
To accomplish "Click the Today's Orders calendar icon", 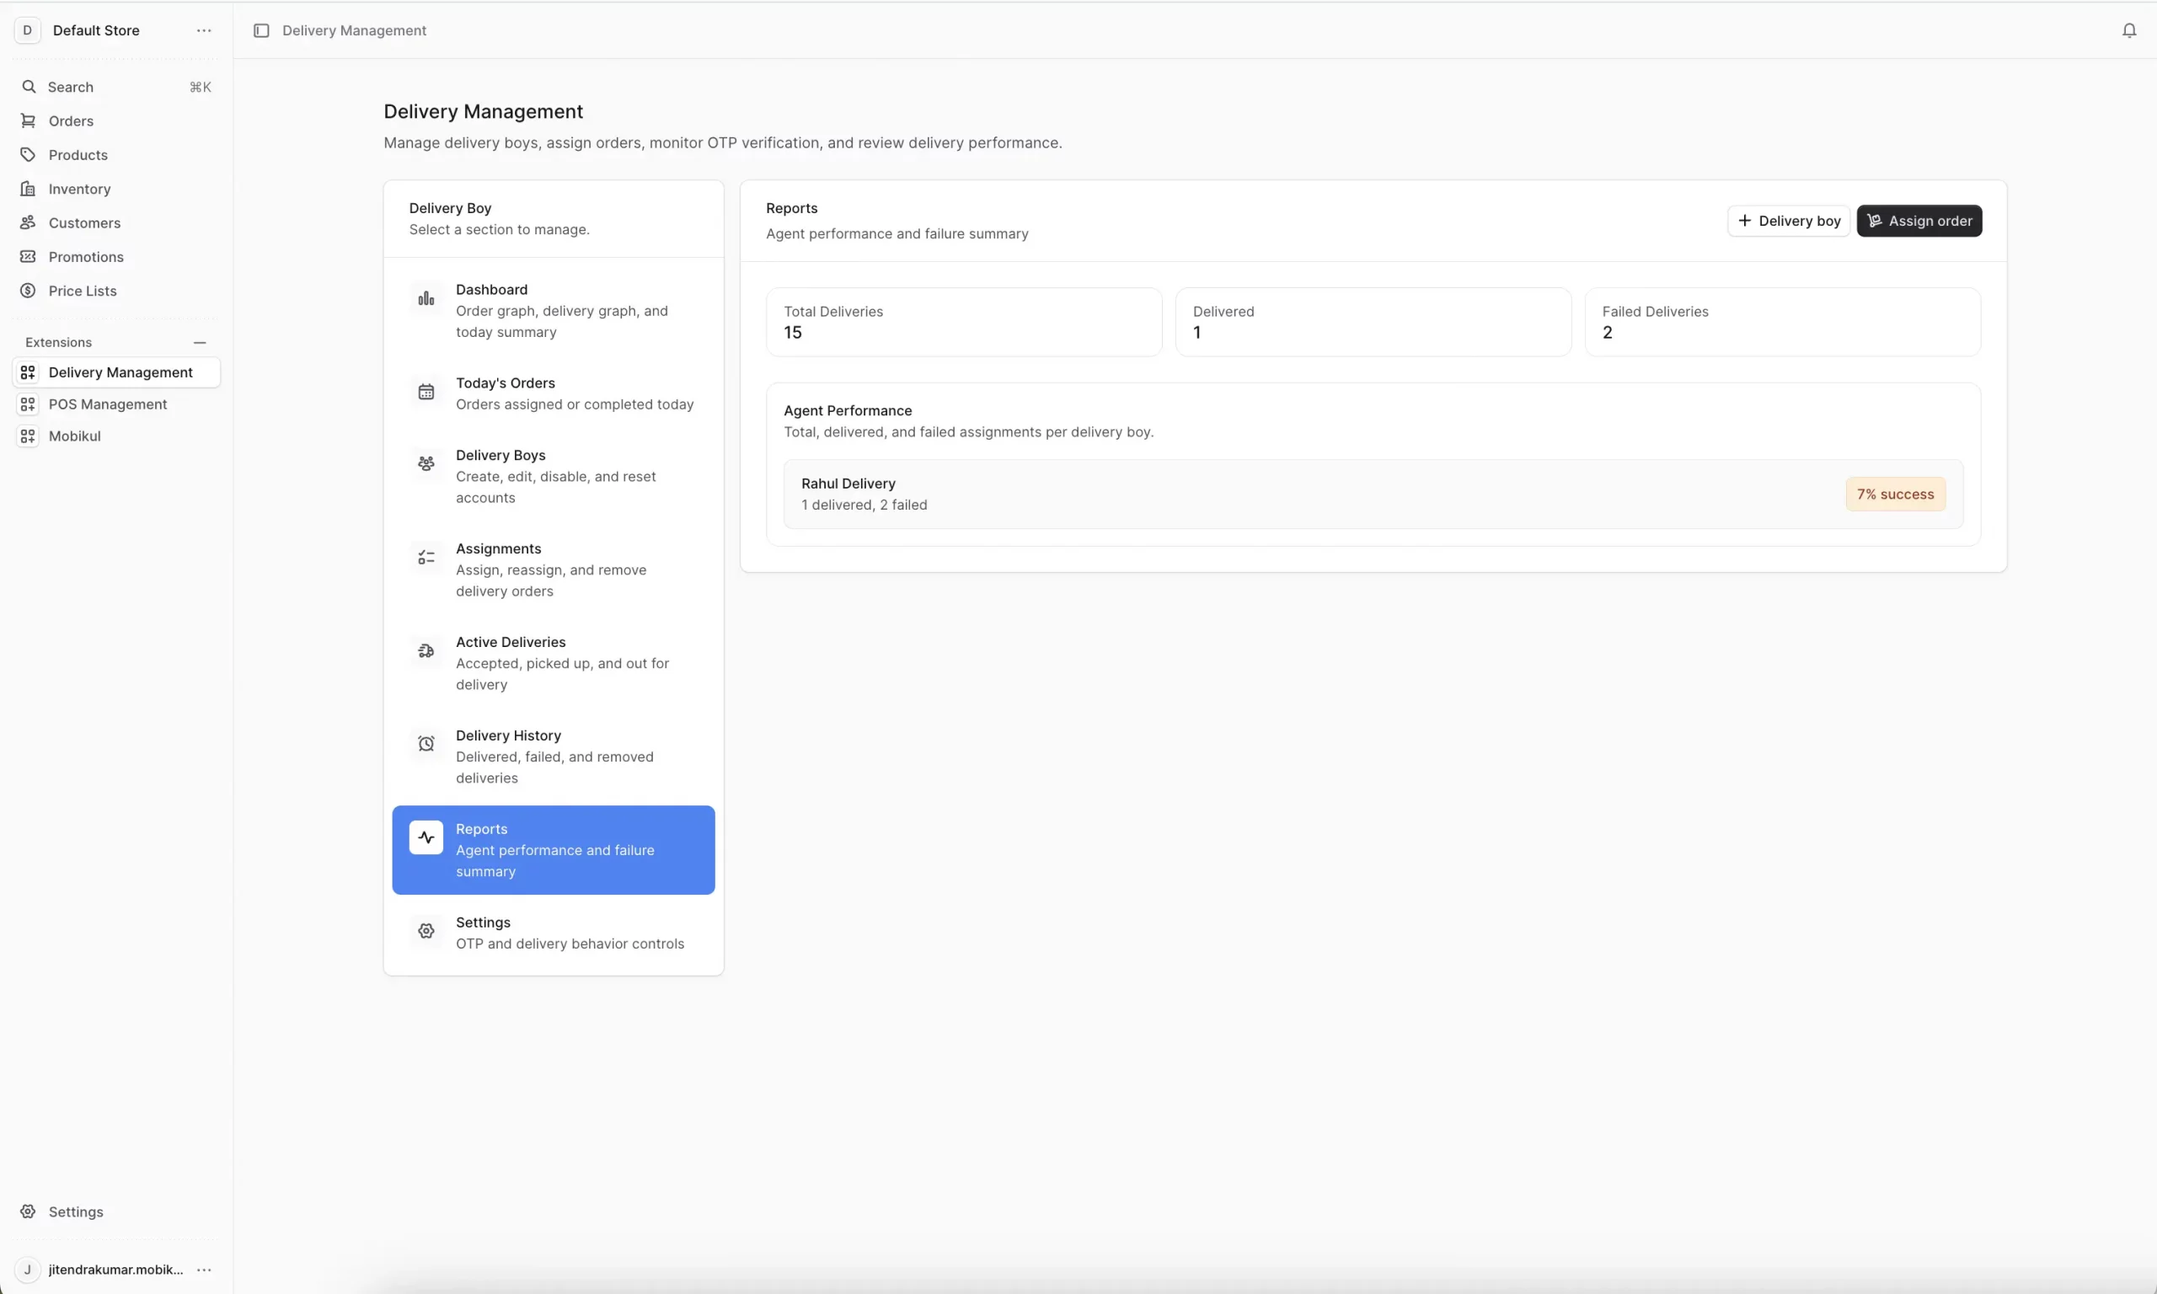I will (426, 393).
